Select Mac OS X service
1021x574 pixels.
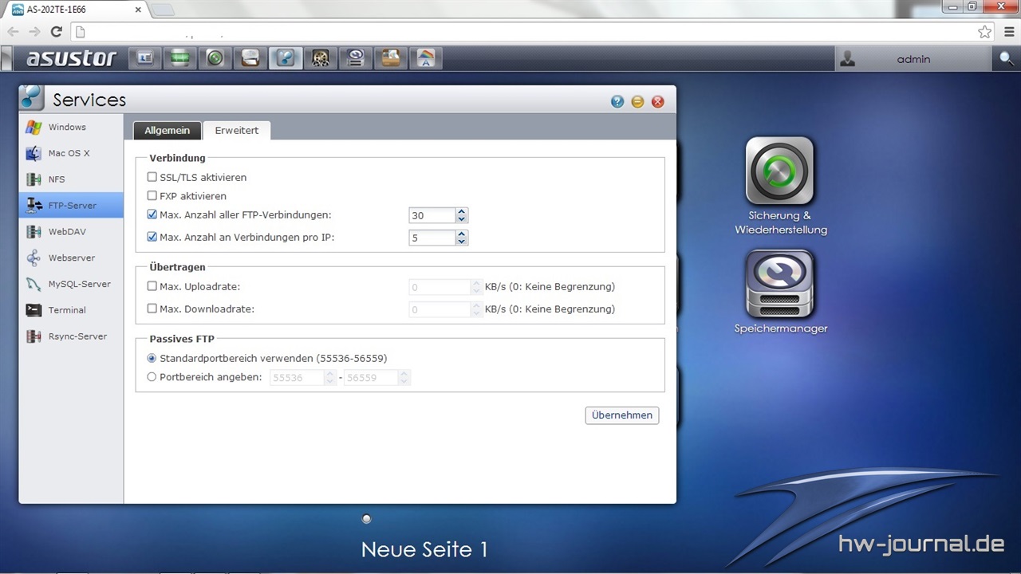point(71,153)
